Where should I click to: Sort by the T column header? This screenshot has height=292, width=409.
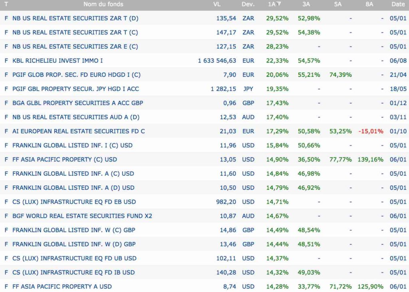6,4
